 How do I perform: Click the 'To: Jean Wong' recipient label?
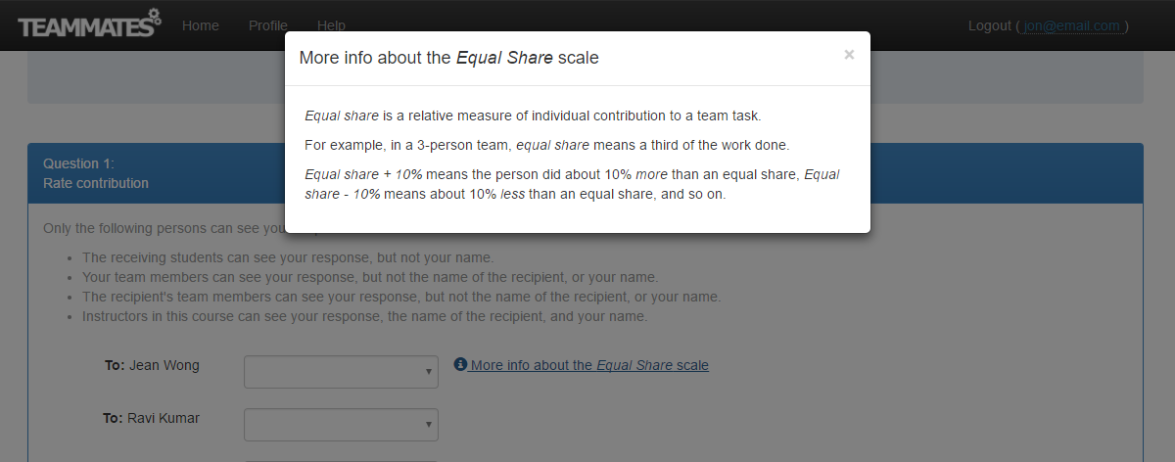coord(152,365)
